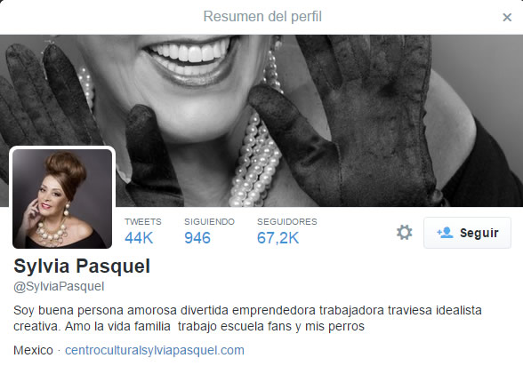Open Sylvia Pasquel's profile picture

(62, 198)
